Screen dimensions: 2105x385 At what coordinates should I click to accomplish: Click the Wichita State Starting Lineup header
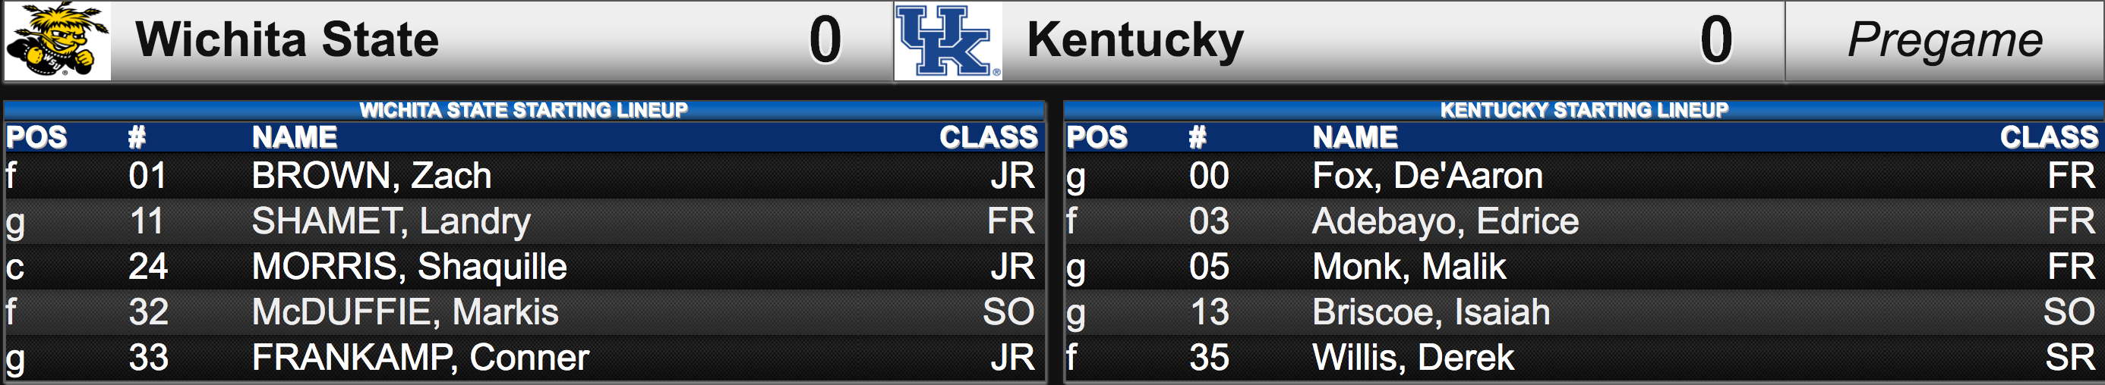[x=524, y=110]
